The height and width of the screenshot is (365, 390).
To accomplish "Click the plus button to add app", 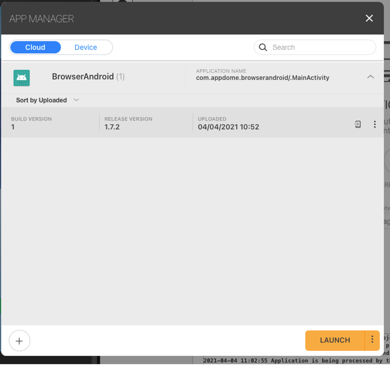I will (19, 341).
